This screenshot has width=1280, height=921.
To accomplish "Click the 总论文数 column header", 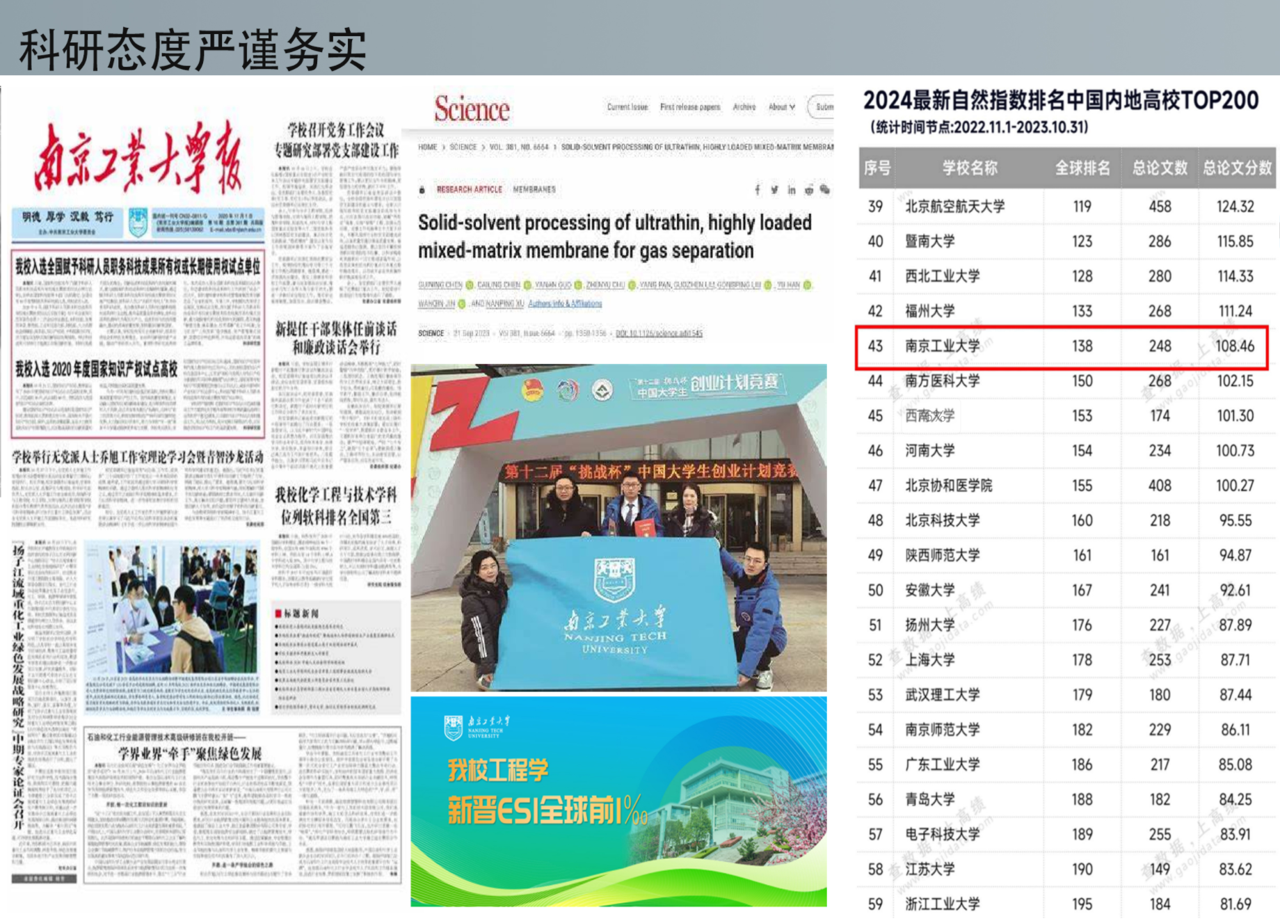I will click(1160, 168).
